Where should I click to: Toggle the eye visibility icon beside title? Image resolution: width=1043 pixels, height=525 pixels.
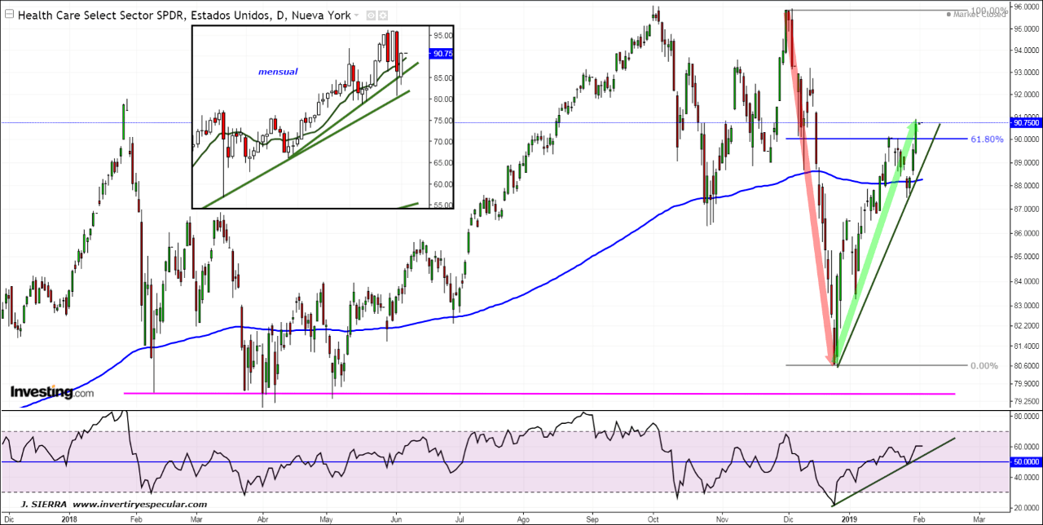point(371,15)
